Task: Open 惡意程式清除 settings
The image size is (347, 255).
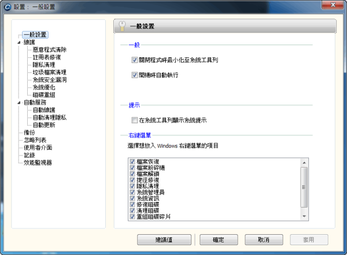Action: coord(50,50)
